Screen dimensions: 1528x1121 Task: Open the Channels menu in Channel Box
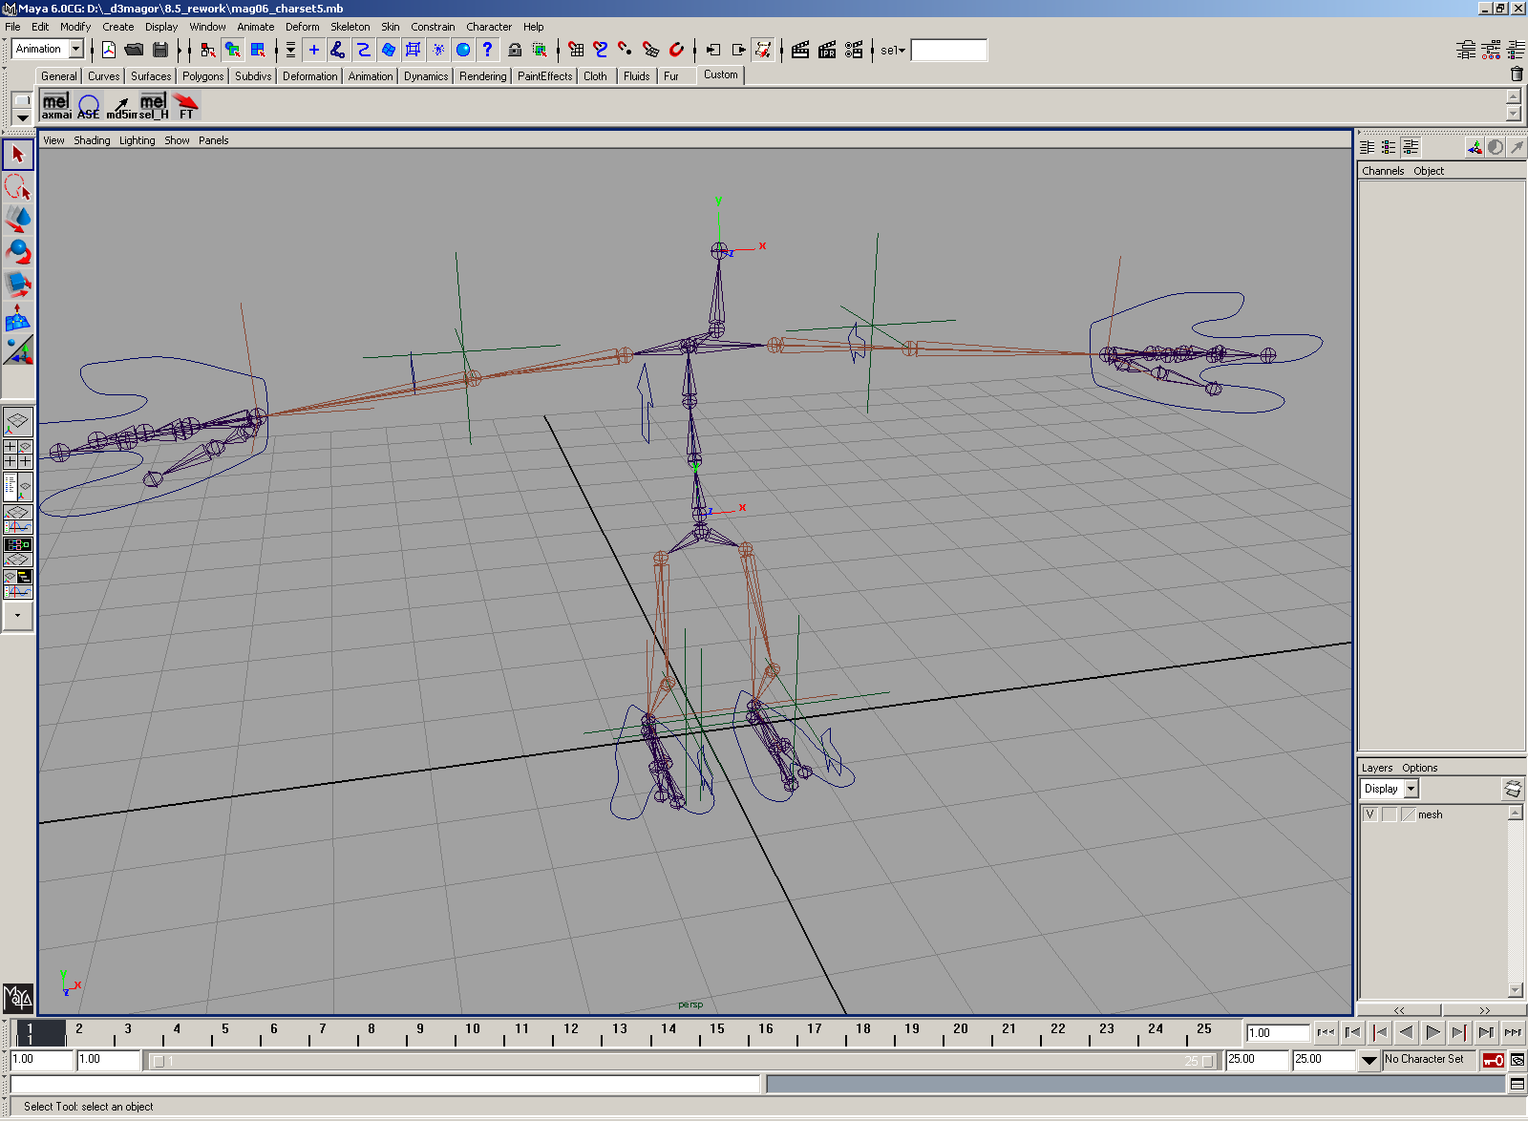[1383, 171]
